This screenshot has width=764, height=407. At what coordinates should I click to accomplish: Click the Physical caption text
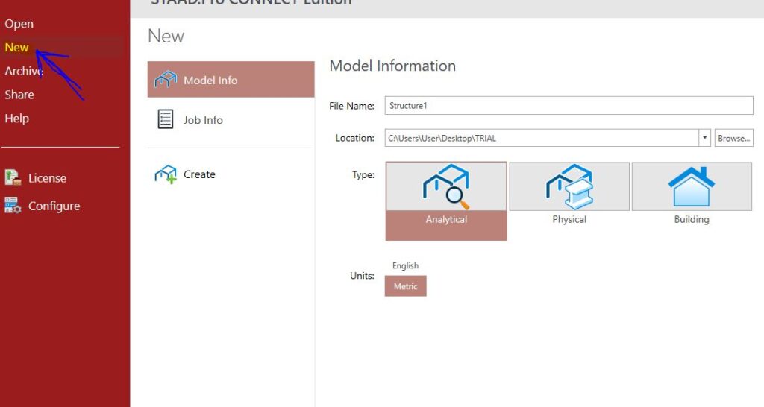pos(569,220)
